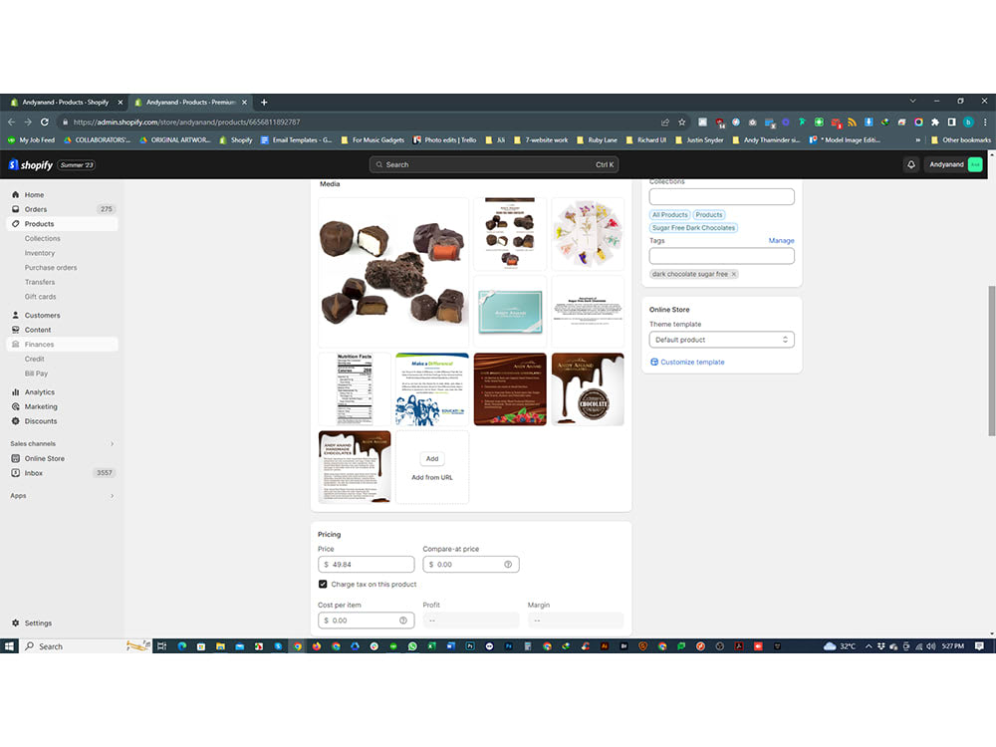996x747 pixels.
Task: Click the Analytics bar chart icon
Action: (x=16, y=392)
